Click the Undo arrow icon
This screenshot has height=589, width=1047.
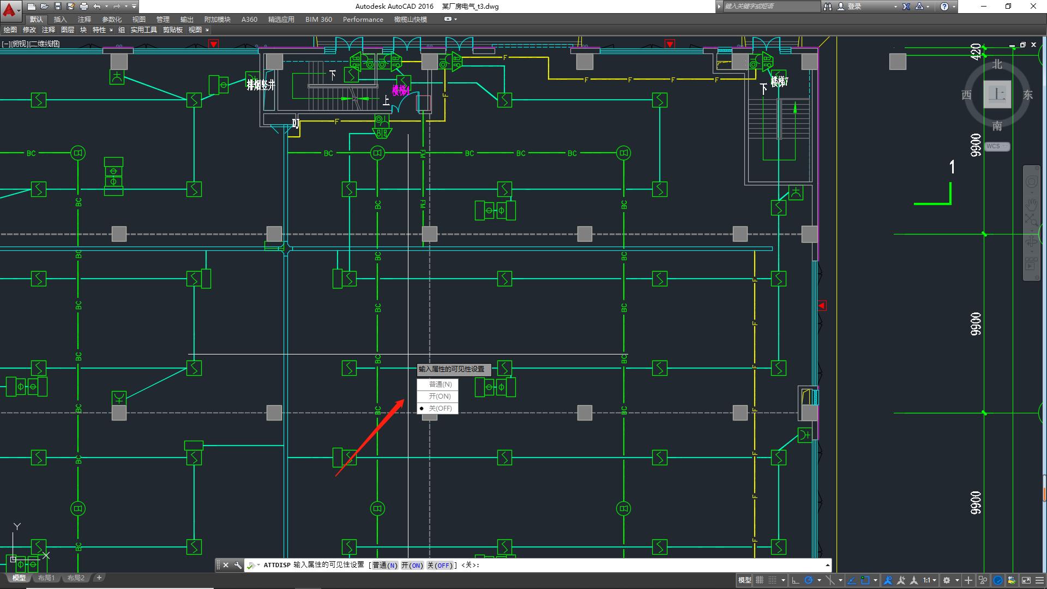(97, 7)
